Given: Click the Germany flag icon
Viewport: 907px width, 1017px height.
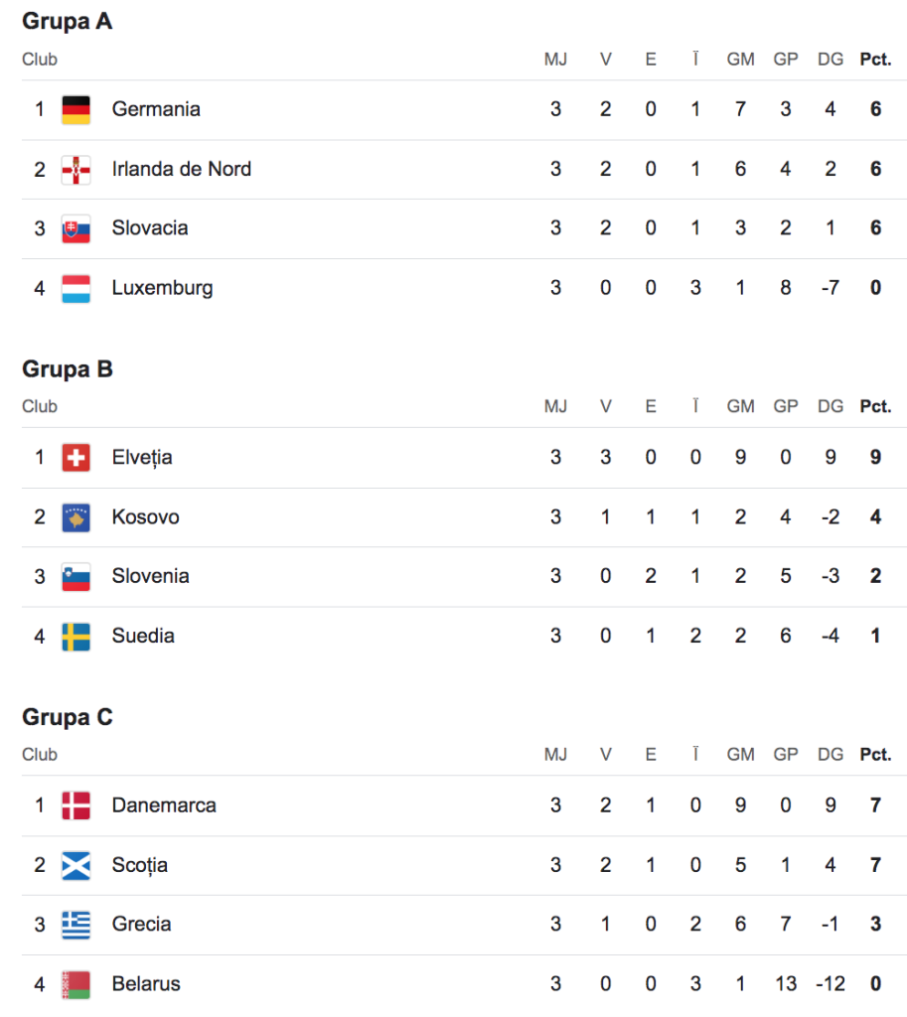Looking at the screenshot, I should pyautogui.click(x=76, y=109).
